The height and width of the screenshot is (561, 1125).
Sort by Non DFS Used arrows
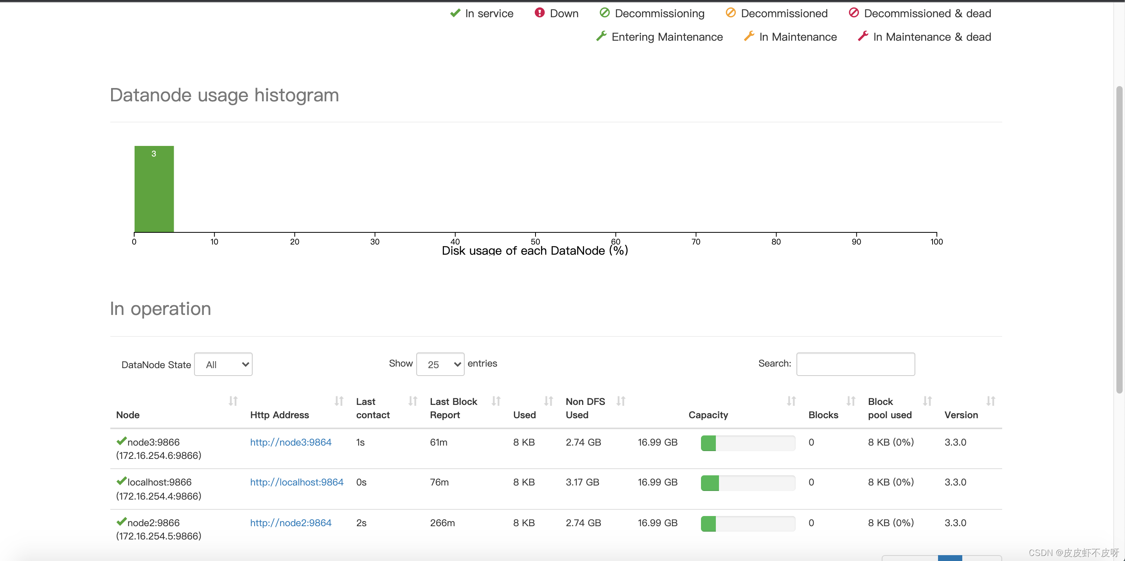[x=621, y=401]
